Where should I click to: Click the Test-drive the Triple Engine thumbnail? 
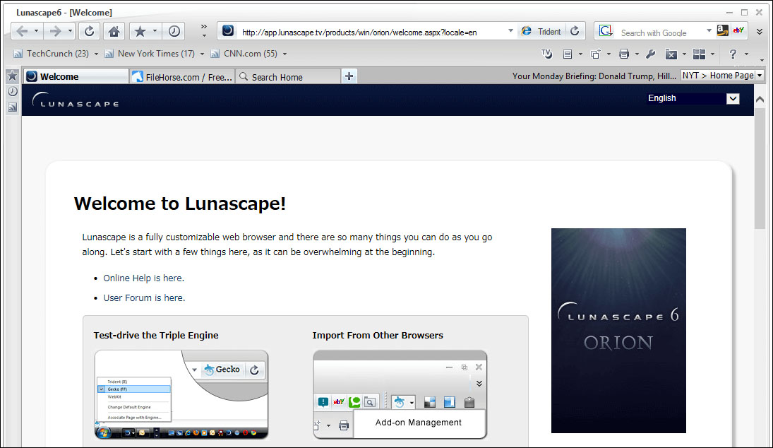point(181,395)
